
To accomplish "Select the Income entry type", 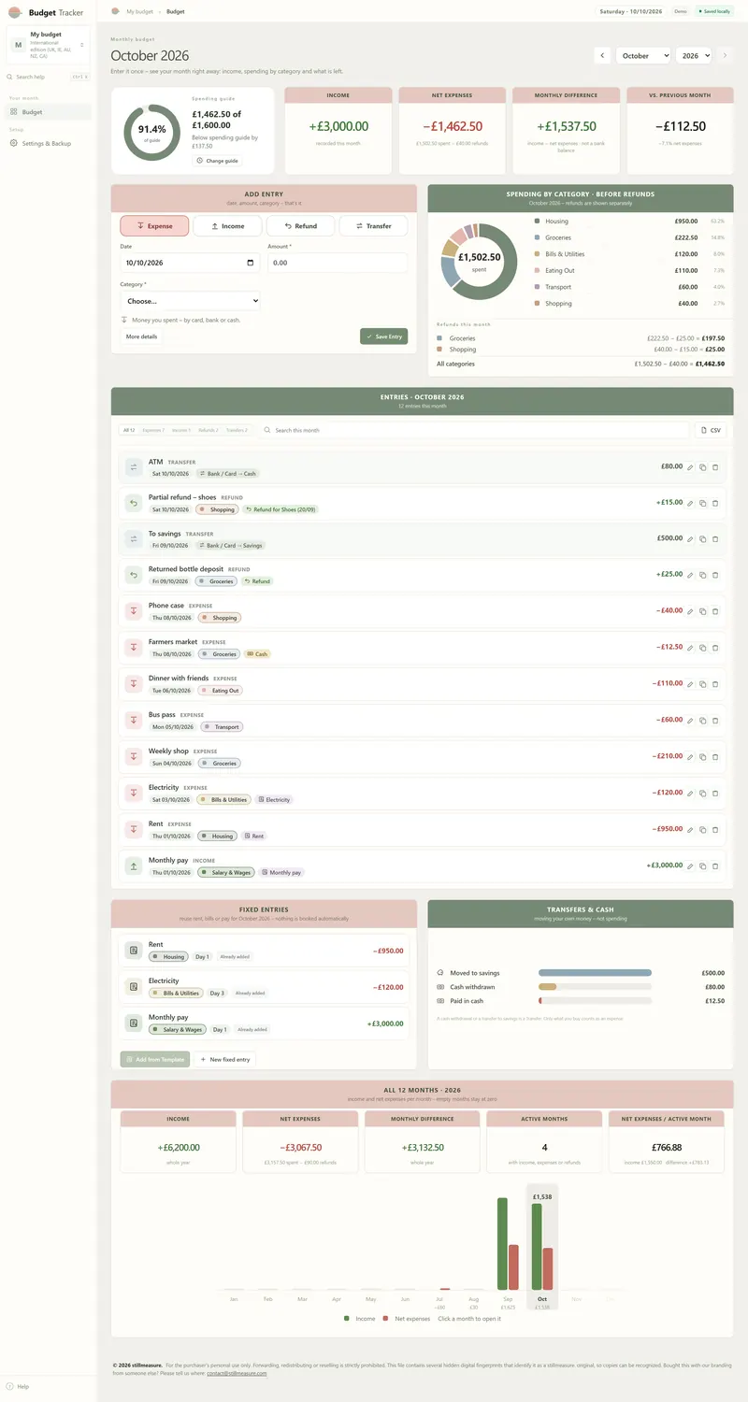I will pyautogui.click(x=227, y=226).
